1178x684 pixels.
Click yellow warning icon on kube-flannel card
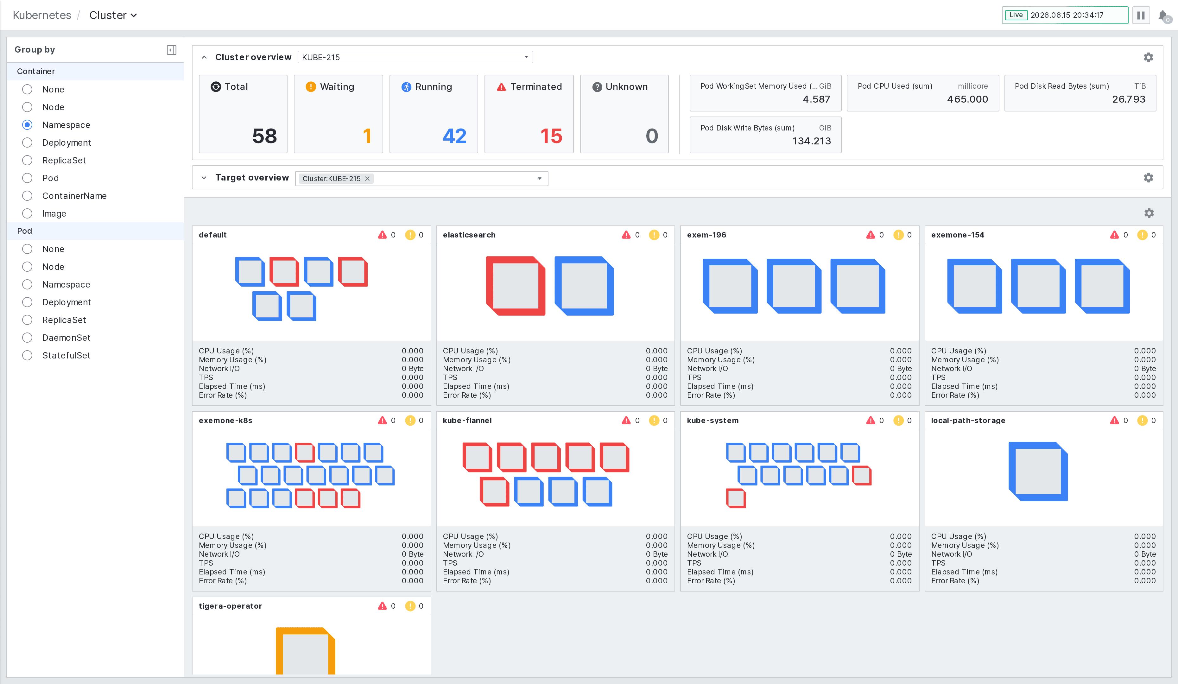(x=654, y=420)
